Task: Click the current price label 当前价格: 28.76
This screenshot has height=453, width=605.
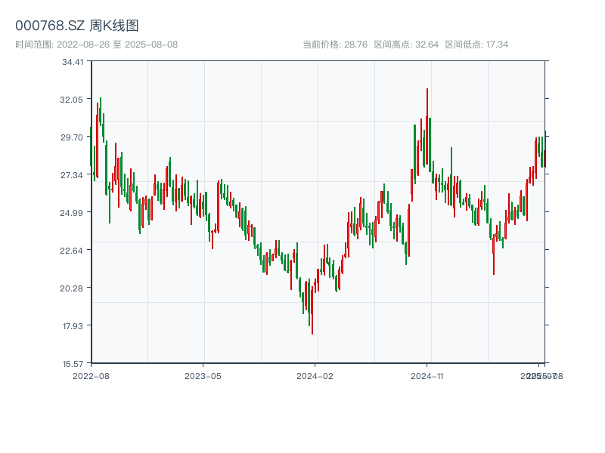Action: 335,45
